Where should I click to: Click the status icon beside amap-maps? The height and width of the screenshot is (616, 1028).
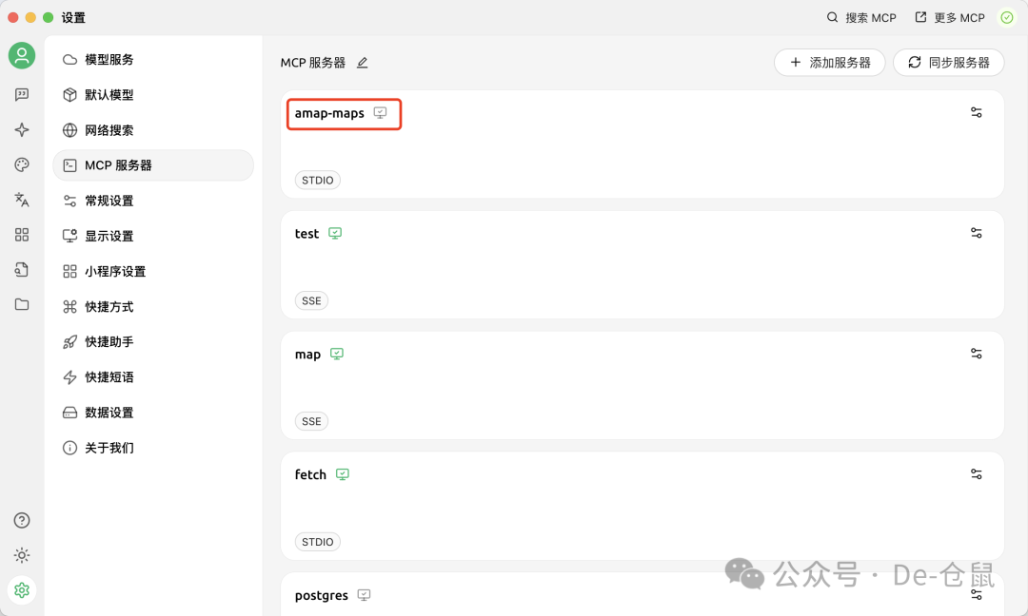[x=380, y=113]
